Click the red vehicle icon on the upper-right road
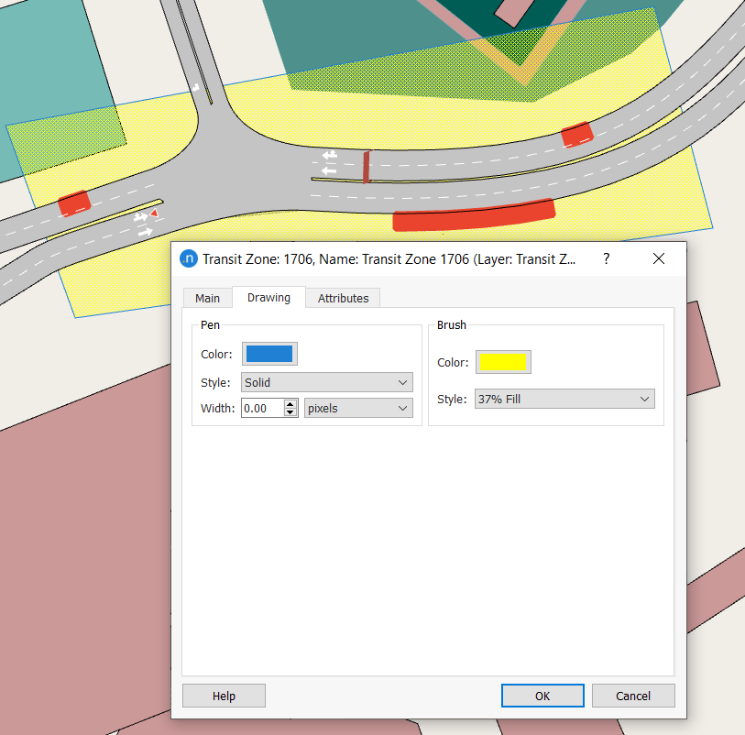This screenshot has width=745, height=735. click(576, 134)
